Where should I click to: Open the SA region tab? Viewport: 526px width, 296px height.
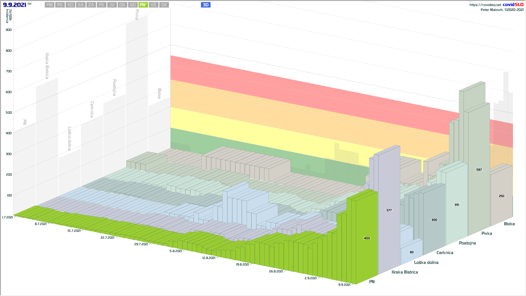point(81,5)
